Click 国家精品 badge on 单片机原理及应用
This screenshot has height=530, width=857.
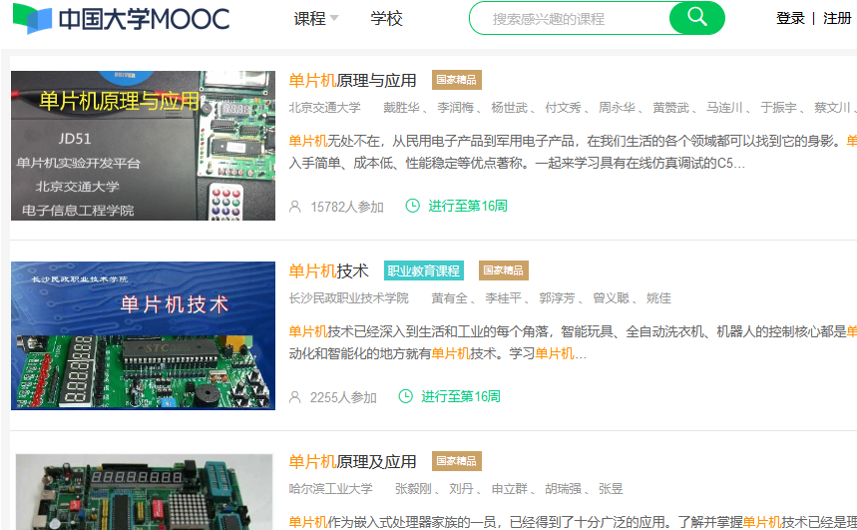(x=456, y=461)
